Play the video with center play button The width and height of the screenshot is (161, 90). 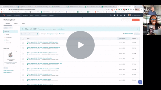80,45
